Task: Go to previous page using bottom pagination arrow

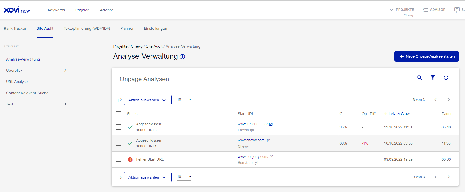Action: coord(435,177)
